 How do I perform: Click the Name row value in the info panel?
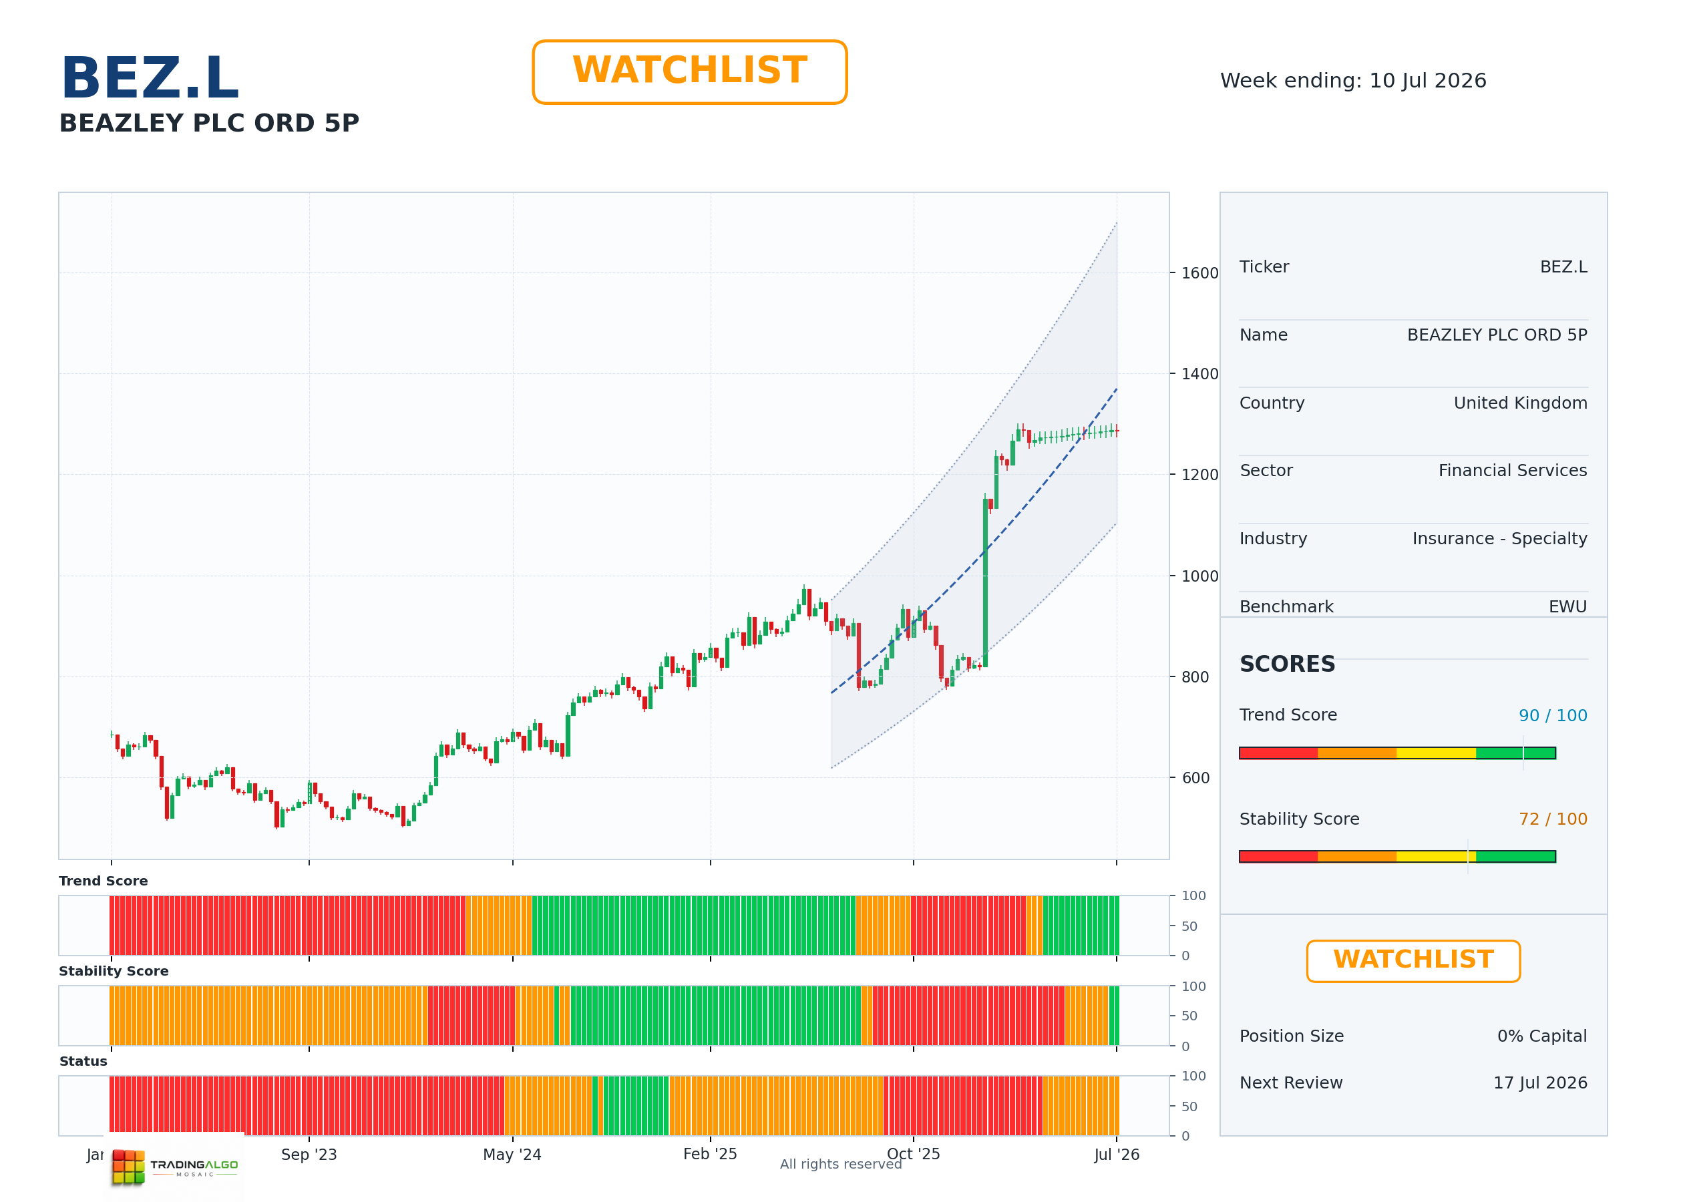pos(1497,335)
